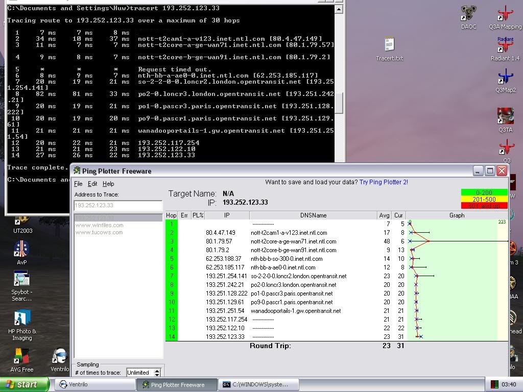Click the Graph column header
This screenshot has height=392, width=523.
pos(457,215)
